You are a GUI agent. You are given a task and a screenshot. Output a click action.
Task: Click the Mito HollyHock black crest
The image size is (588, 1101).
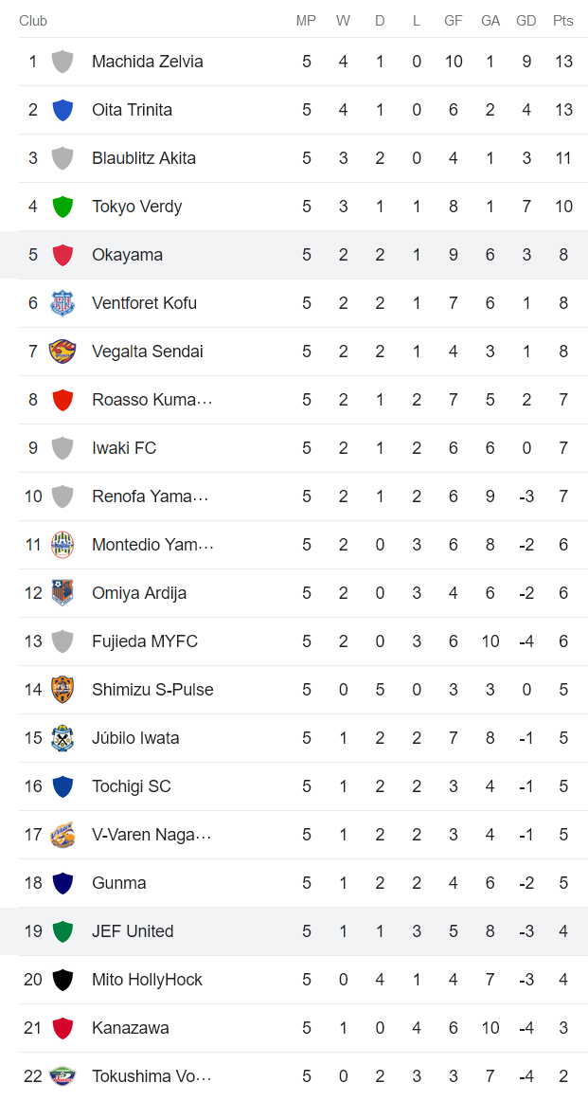click(62, 979)
